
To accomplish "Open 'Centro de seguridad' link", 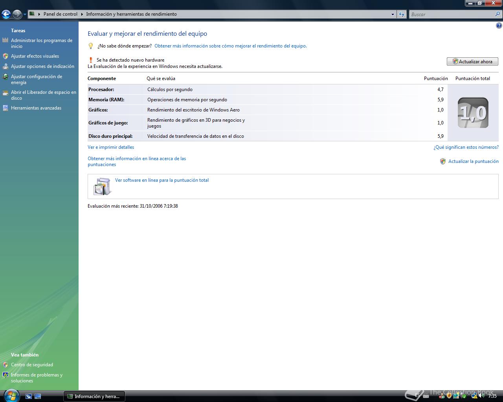I will [x=32, y=365].
